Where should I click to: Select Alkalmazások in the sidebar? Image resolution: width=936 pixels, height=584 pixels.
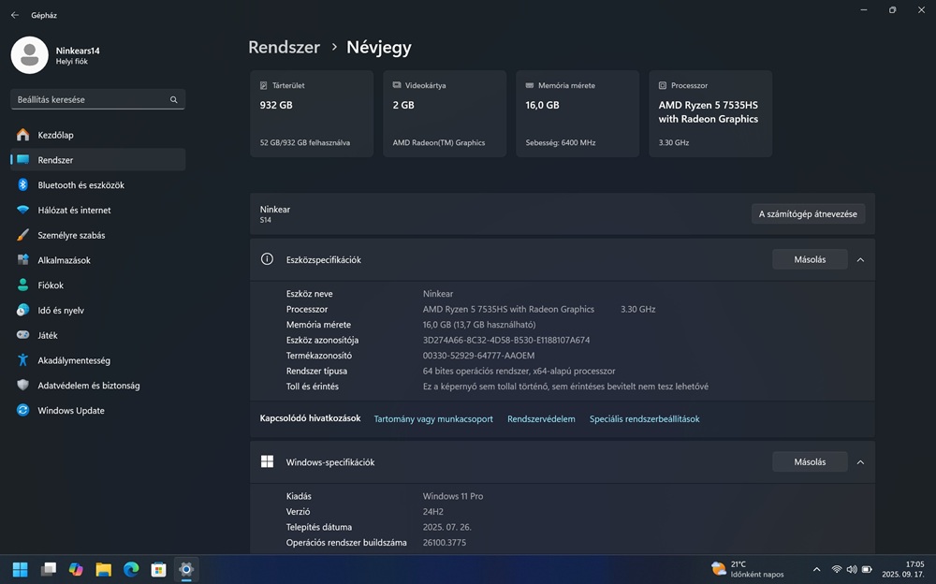(x=64, y=260)
